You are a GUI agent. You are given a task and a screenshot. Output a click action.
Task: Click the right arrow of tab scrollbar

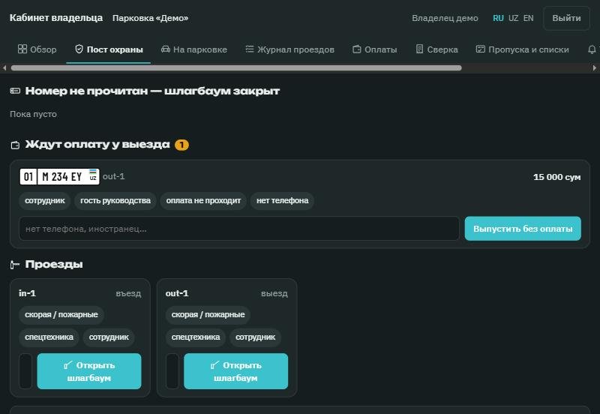pos(594,67)
